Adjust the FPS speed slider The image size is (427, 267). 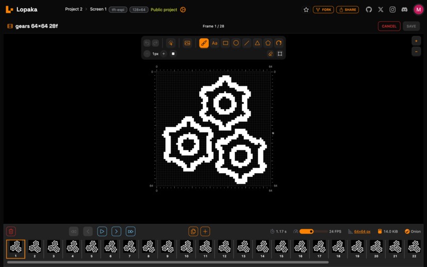coord(313,232)
